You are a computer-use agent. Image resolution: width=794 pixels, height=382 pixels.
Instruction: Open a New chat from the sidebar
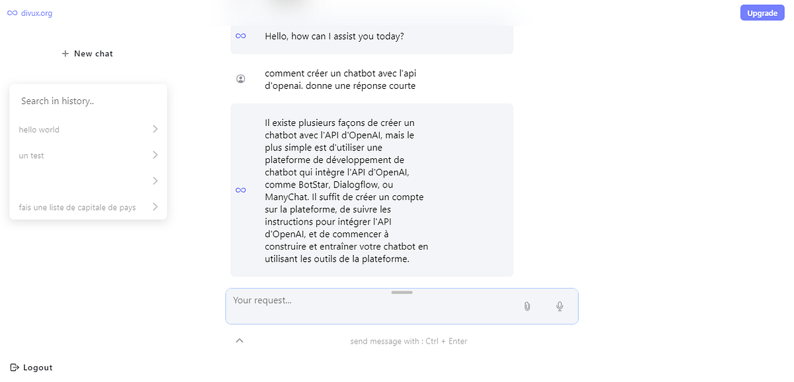(87, 53)
